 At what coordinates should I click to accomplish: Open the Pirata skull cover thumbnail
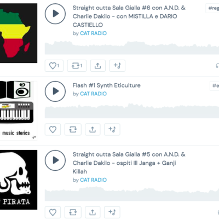19,180
